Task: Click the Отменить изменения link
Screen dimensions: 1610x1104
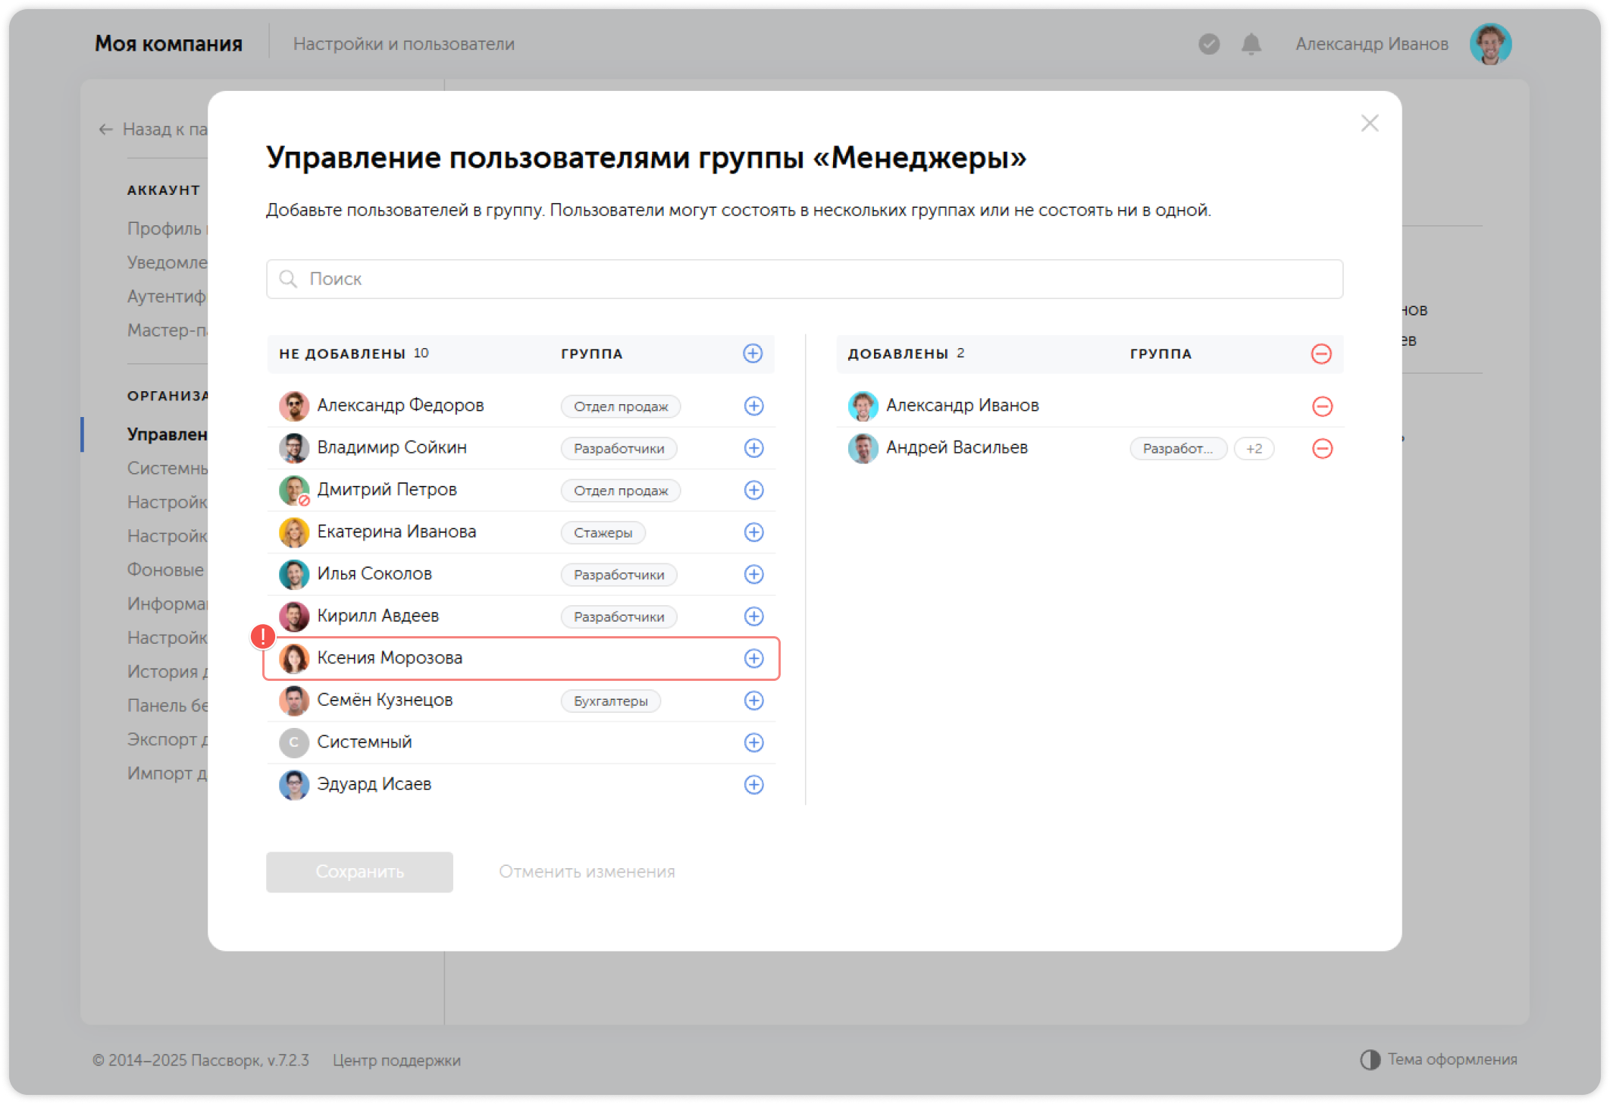Action: click(x=586, y=871)
